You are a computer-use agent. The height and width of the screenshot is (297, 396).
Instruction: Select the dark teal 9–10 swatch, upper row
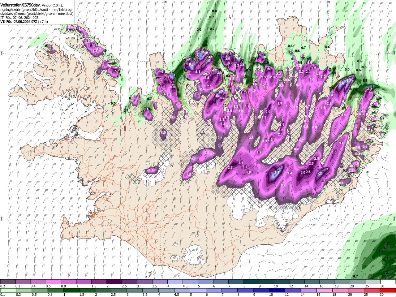point(266,282)
